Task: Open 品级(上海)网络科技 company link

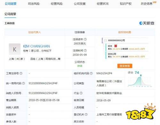Action: [x=45, y=59]
